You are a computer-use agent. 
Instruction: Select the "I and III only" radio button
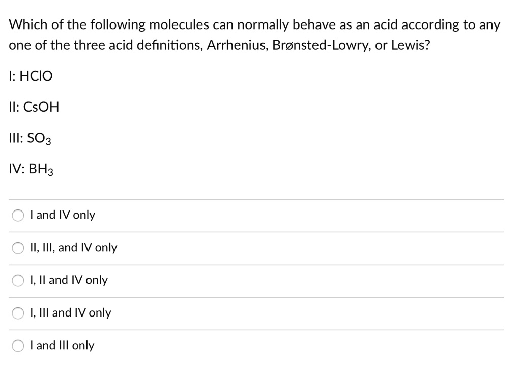click(18, 346)
